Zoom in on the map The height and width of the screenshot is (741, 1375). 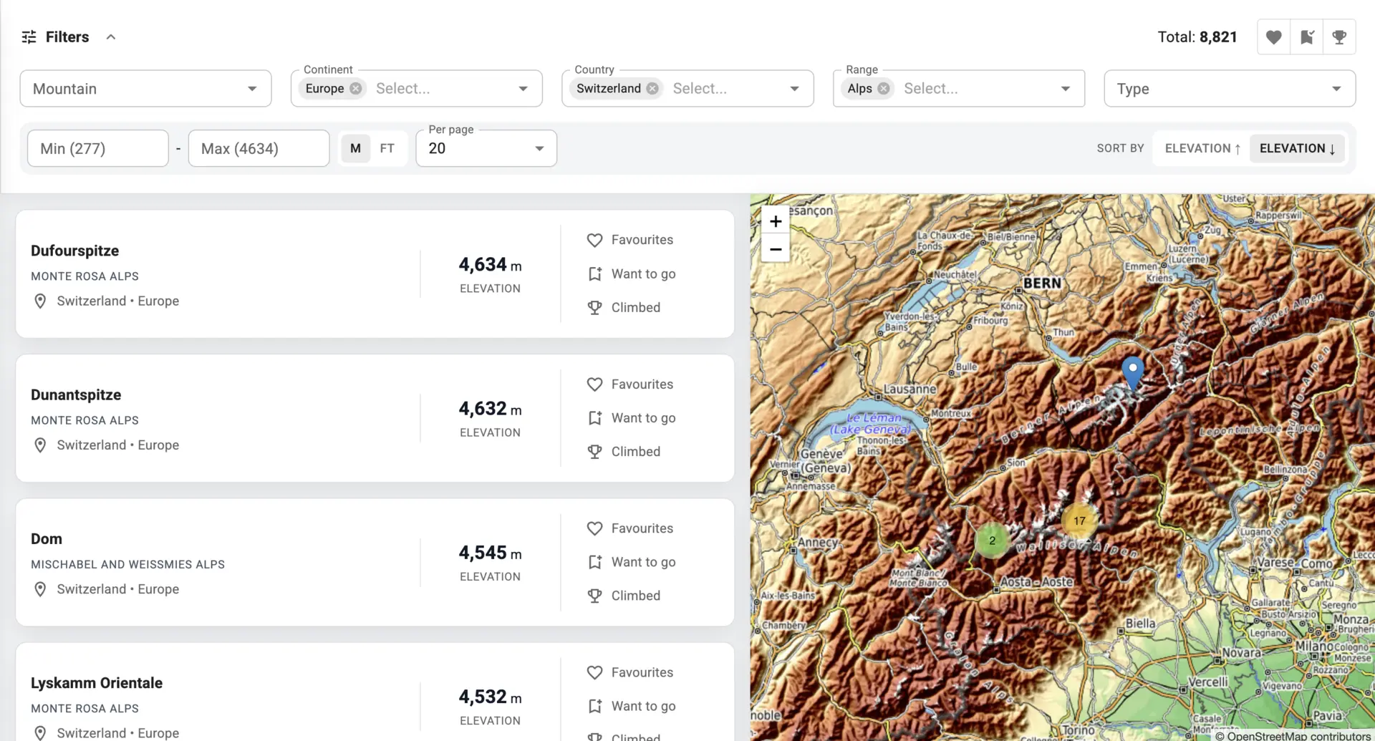pyautogui.click(x=776, y=221)
